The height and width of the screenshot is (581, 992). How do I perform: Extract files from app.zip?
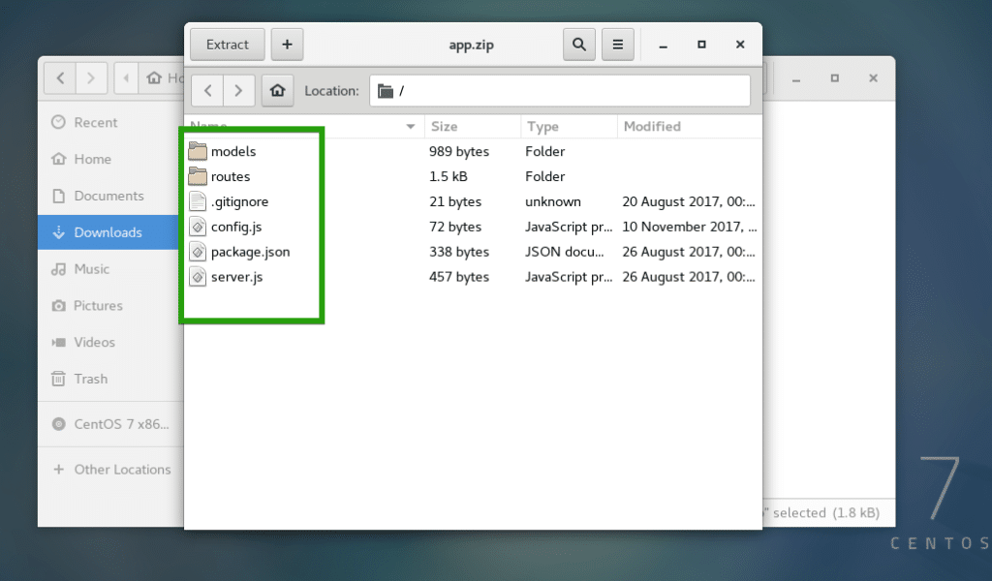(227, 44)
